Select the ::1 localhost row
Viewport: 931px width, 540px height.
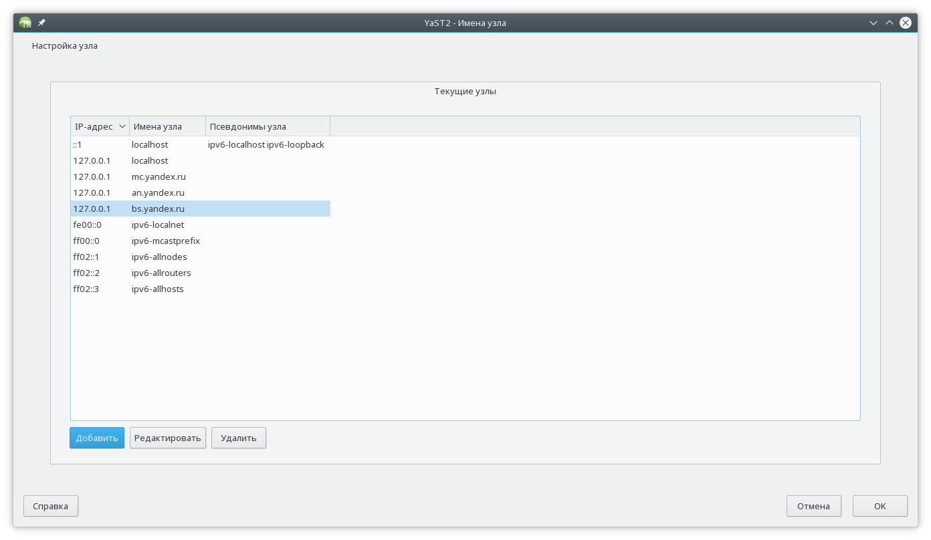[x=201, y=144]
